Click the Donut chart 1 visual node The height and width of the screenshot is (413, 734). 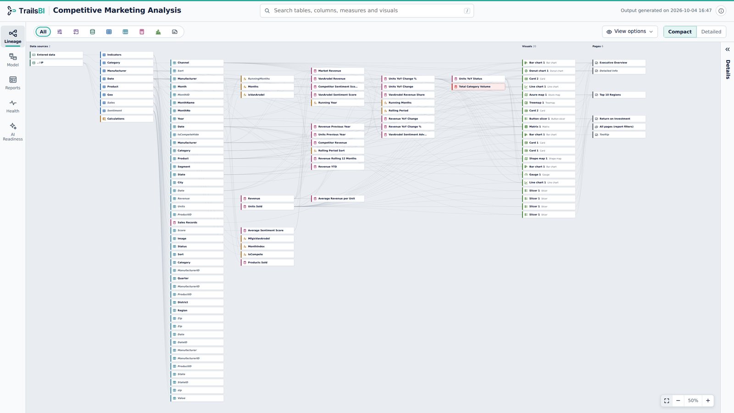click(549, 71)
